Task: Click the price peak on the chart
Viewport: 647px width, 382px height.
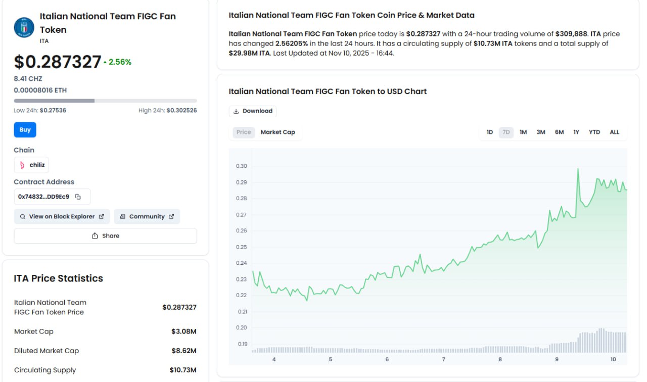Action: pyautogui.click(x=578, y=169)
